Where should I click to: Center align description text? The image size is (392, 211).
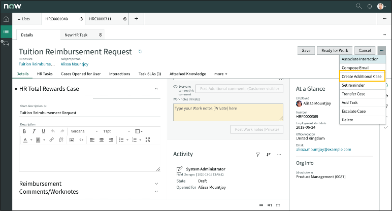(x=102, y=140)
